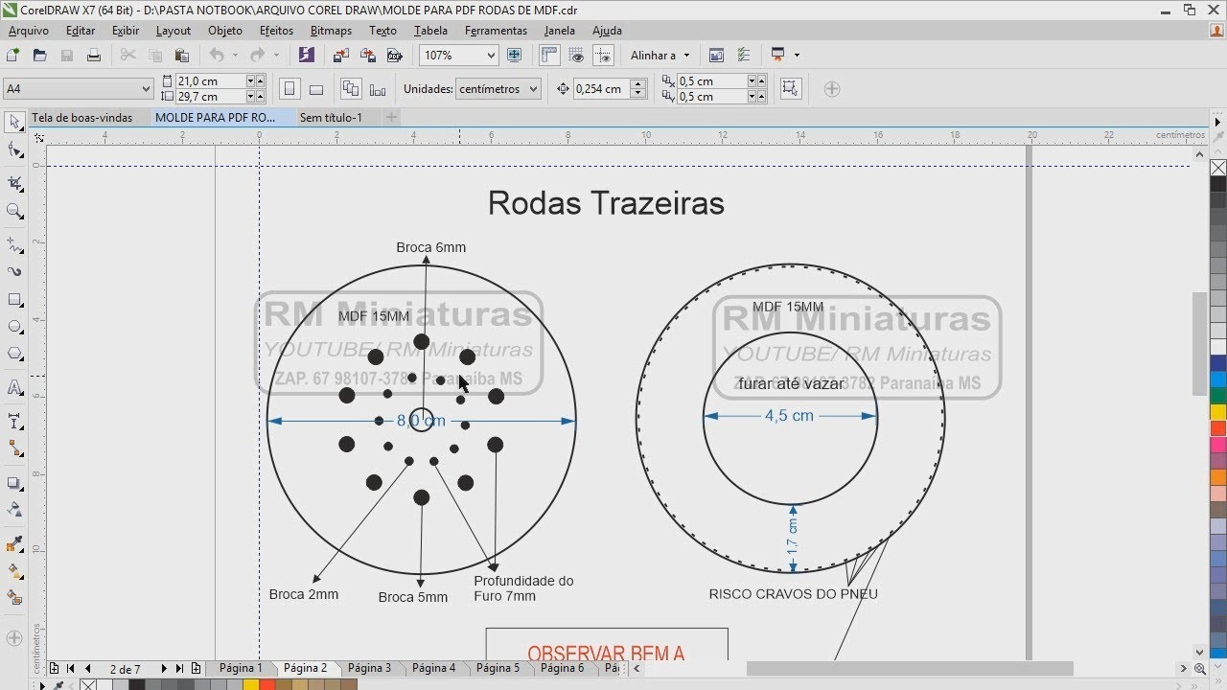Set page orientation to landscape
The image size is (1227, 690).
click(316, 89)
